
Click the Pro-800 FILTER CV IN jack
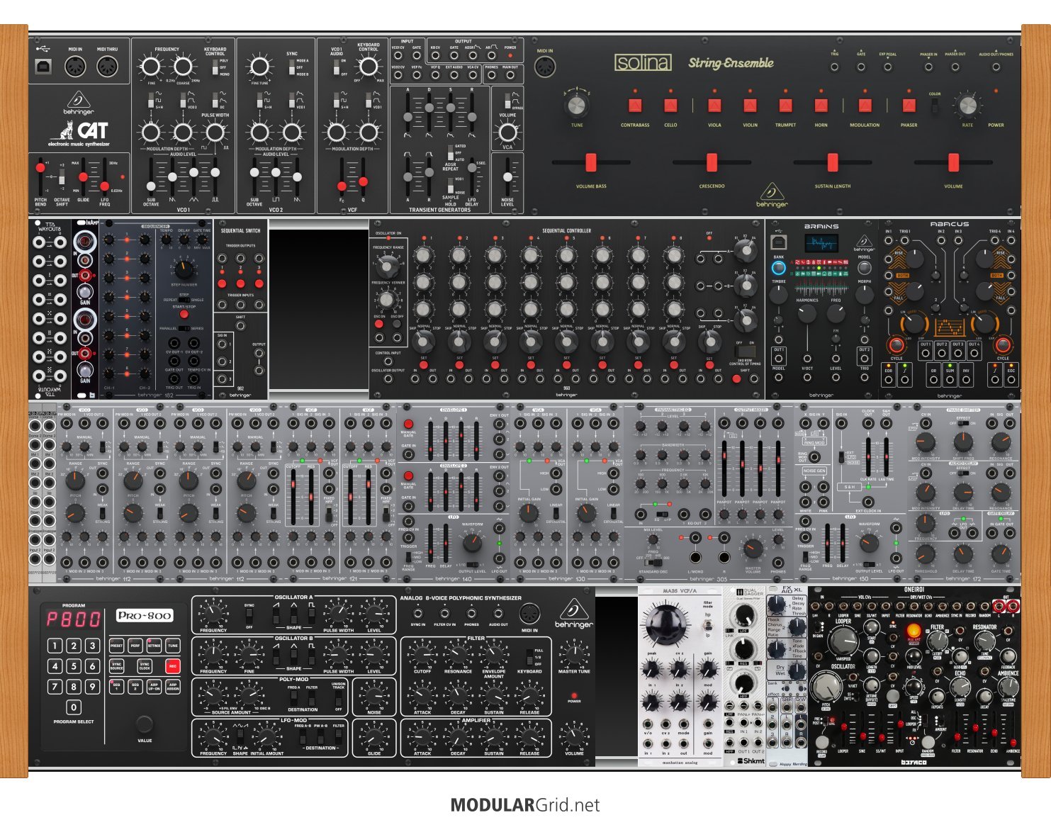tap(444, 614)
